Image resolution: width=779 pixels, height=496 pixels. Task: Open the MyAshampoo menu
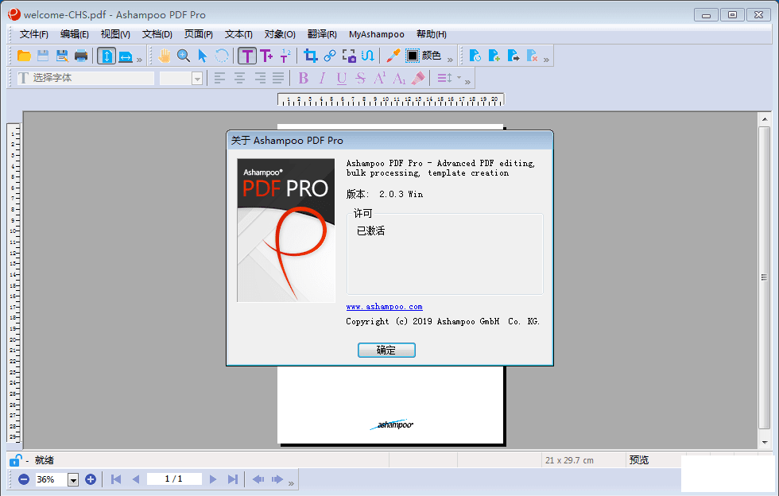(x=377, y=34)
